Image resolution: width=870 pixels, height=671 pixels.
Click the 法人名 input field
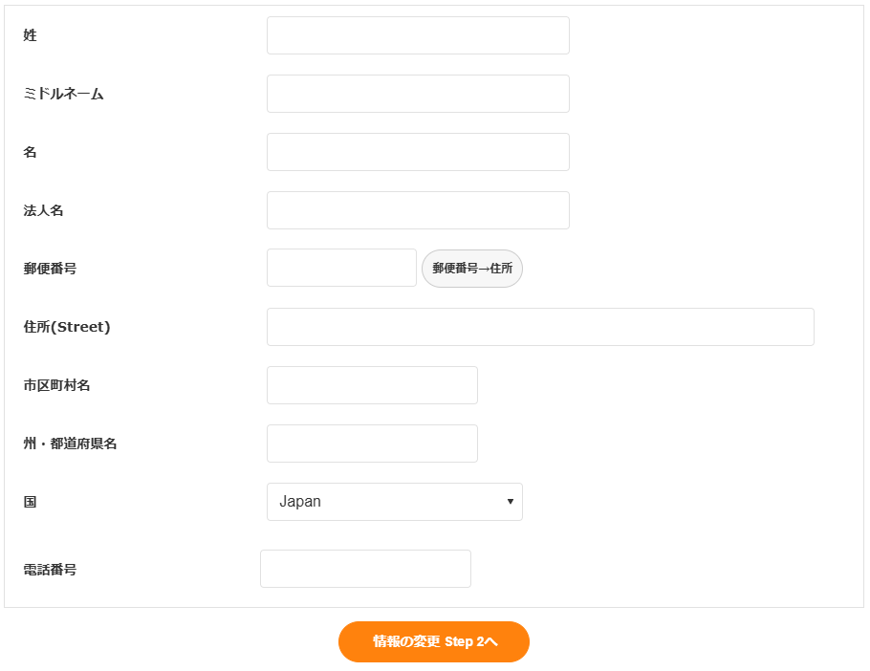pos(418,210)
